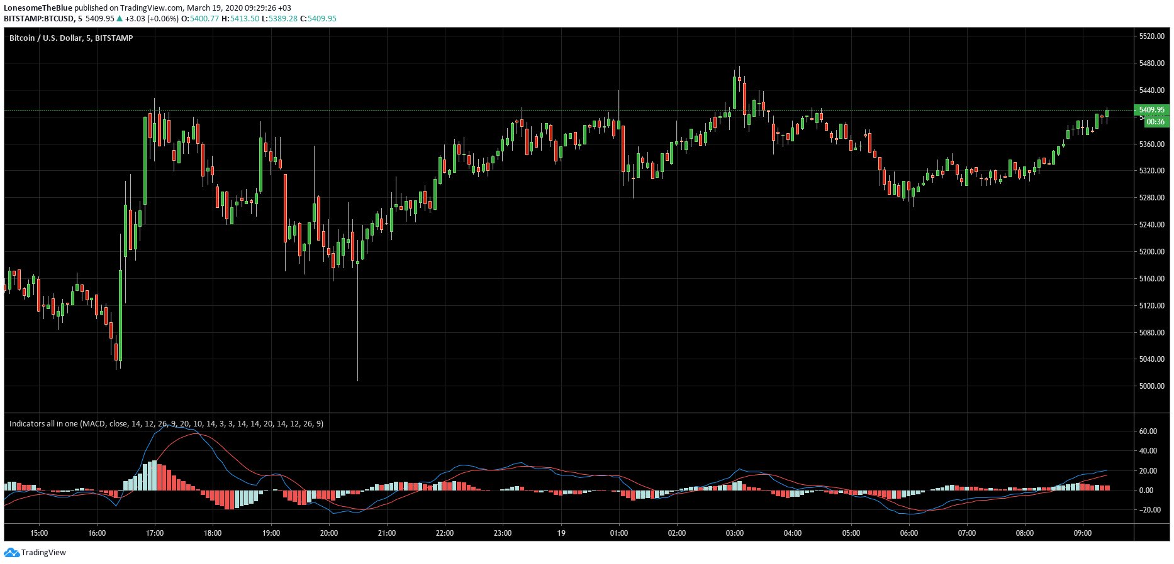Click the 17:00 time axis label

[155, 533]
